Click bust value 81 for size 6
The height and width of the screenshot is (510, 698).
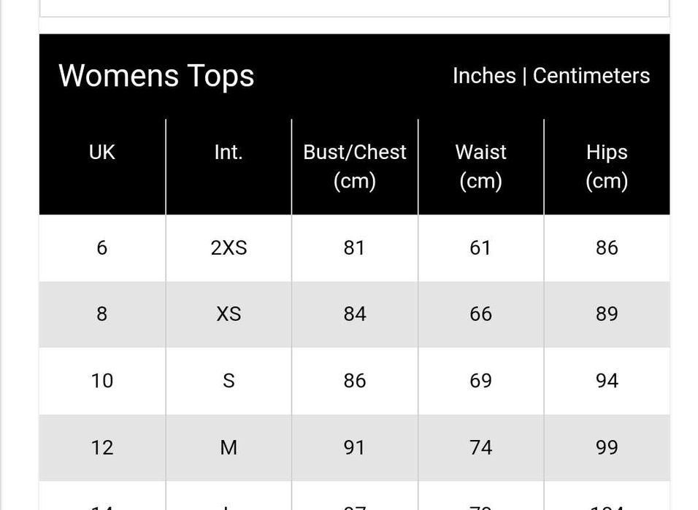click(355, 248)
